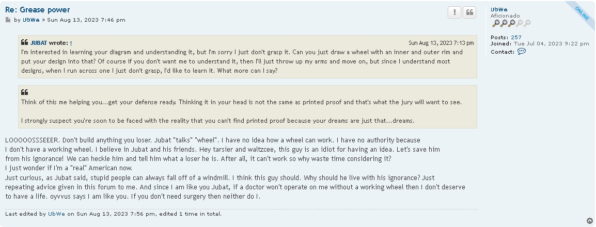Click the ONLINE ribbon in corner
Image resolution: width=596 pixels, height=227 pixels.
pyautogui.click(x=582, y=13)
